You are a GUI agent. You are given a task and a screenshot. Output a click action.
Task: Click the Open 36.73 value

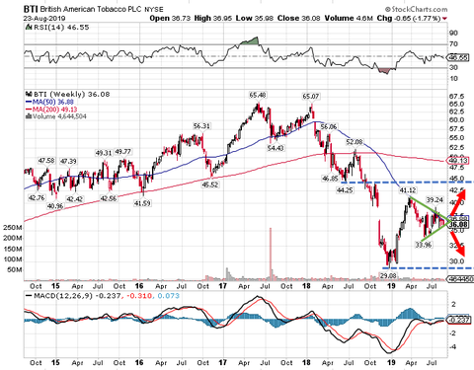click(170, 18)
